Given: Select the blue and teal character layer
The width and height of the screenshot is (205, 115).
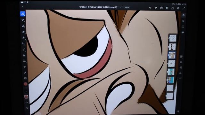Looking at the screenshot, I should 171,80.
